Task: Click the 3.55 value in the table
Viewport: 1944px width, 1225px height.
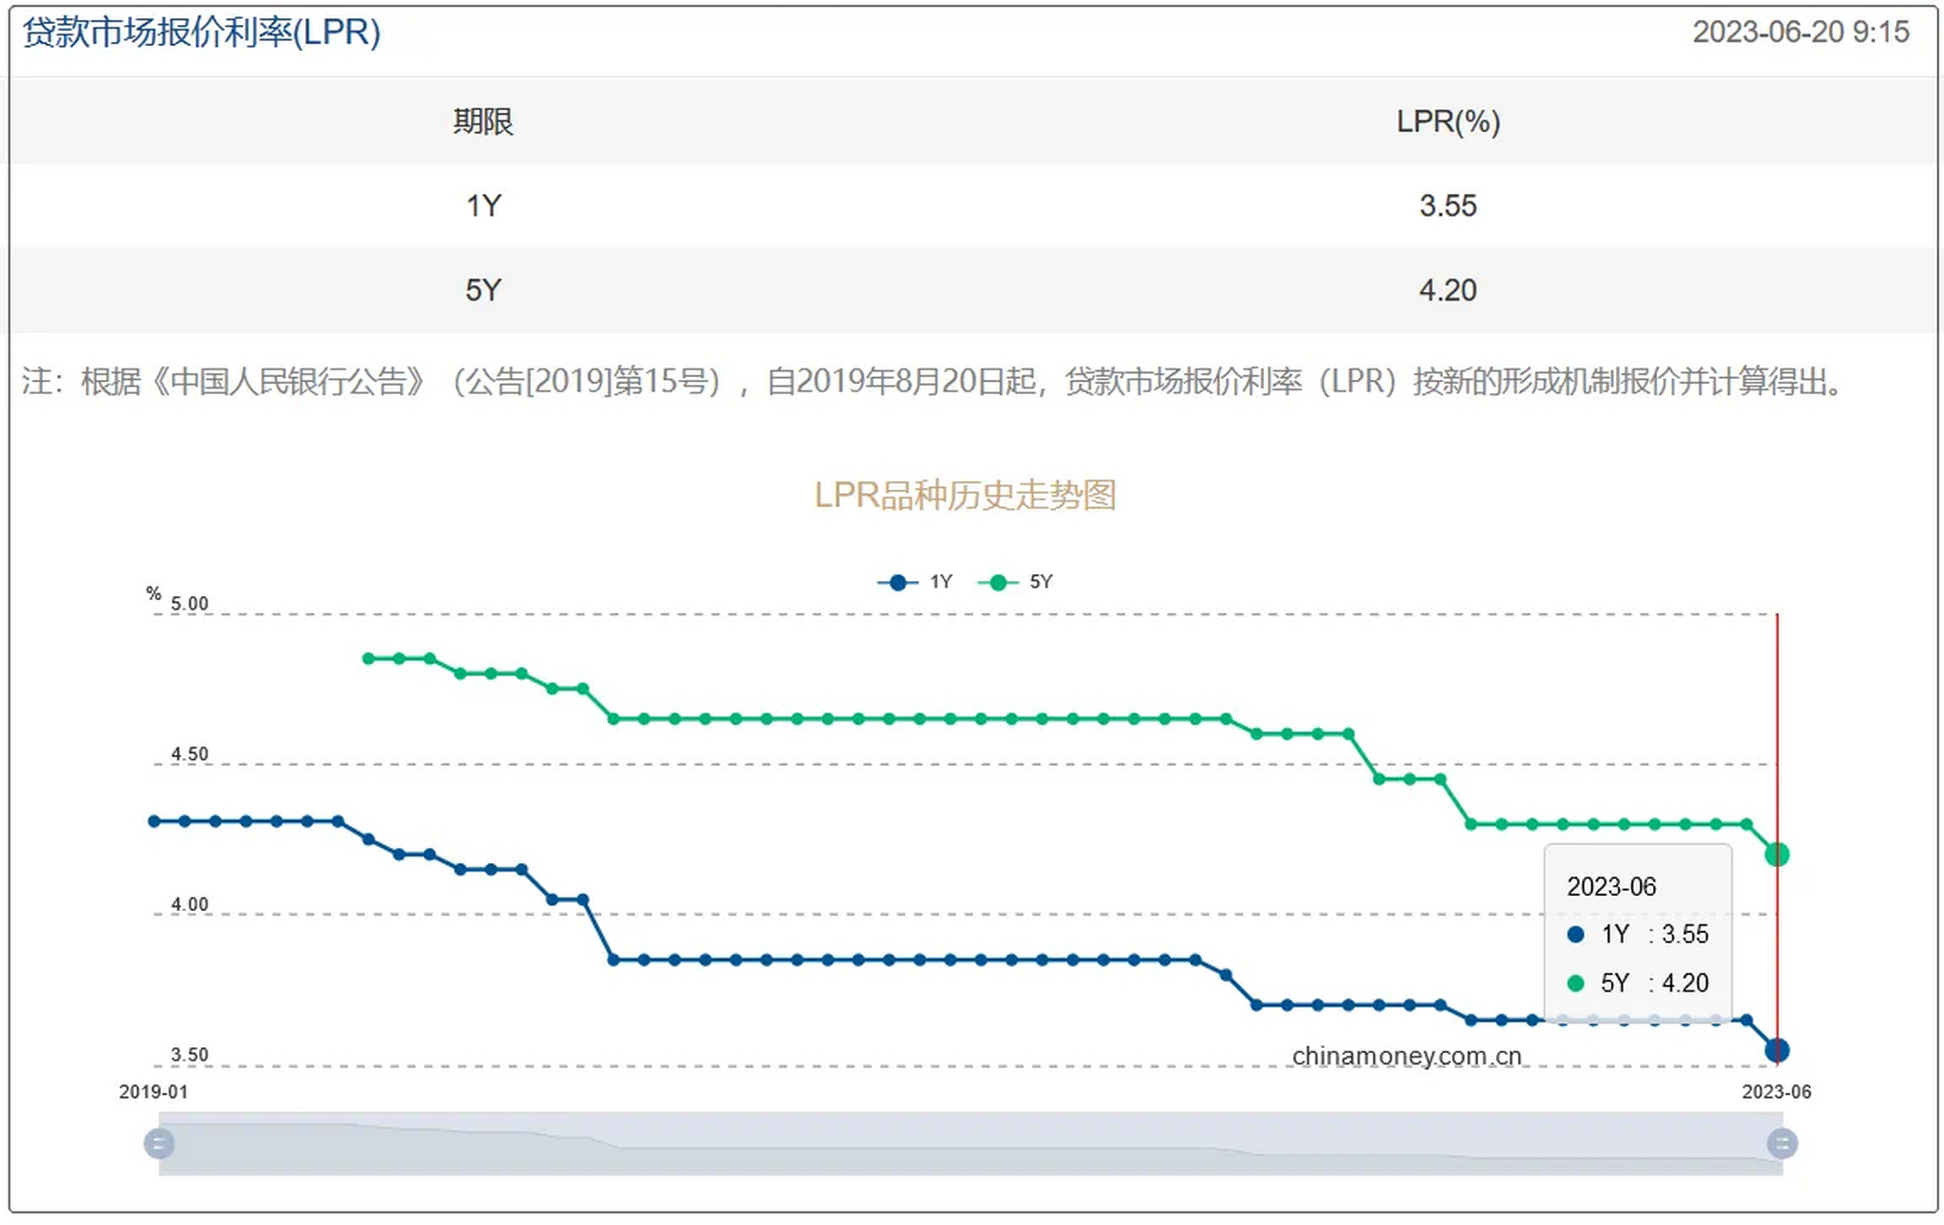Action: (x=1447, y=206)
